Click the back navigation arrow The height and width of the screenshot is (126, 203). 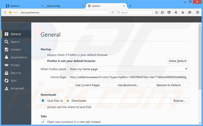point(5,12)
